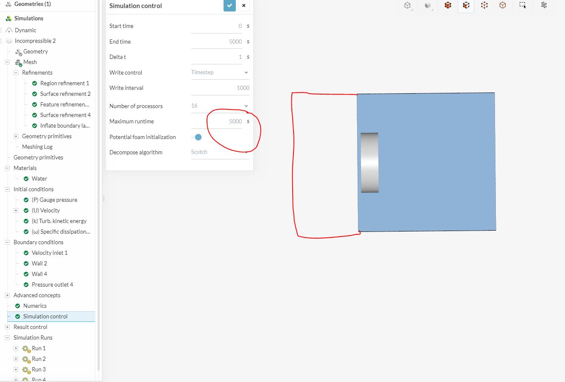The width and height of the screenshot is (565, 382).
Task: Open the wireframe view cube icon
Action: point(544,6)
